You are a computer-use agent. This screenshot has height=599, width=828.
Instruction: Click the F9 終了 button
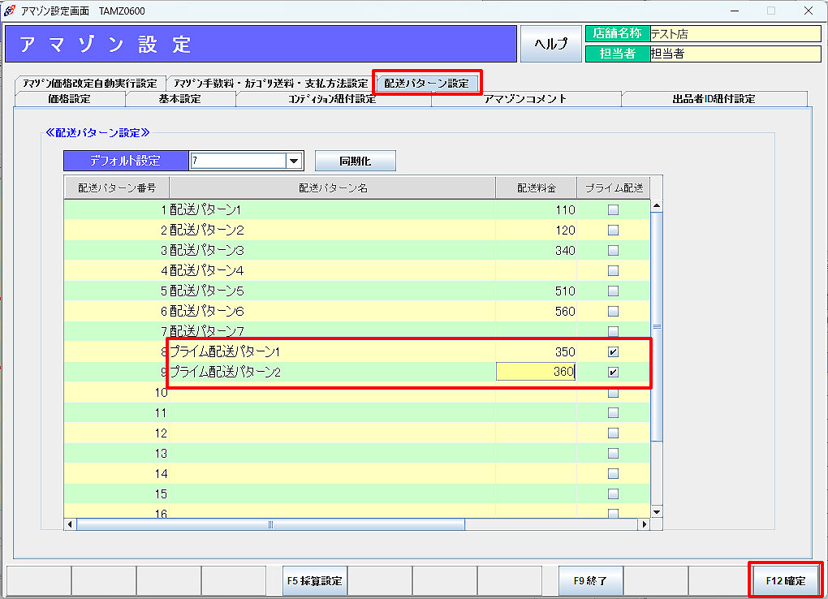point(590,581)
